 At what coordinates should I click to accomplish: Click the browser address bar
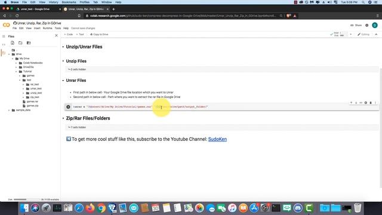pyautogui.click(x=183, y=16)
